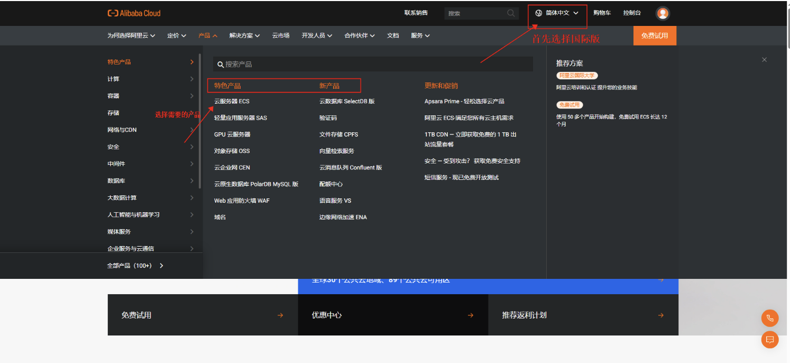Open 购物车 link
Image resolution: width=790 pixels, height=363 pixels.
pyautogui.click(x=602, y=13)
